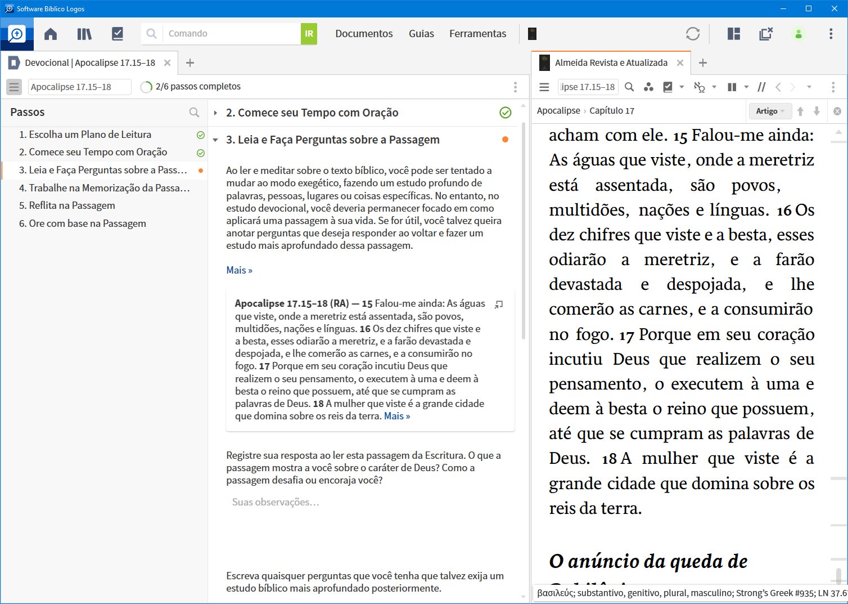This screenshot has height=604, width=848.
Task: Open the main application kebab menu
Action: click(x=831, y=34)
